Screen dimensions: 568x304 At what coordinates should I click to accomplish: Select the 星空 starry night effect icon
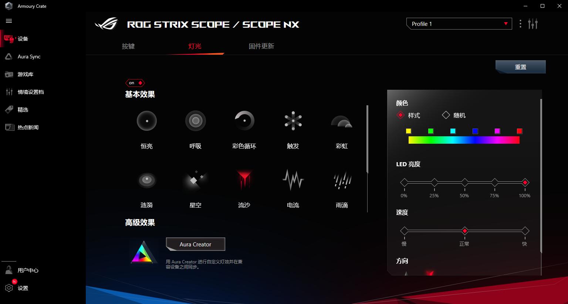click(195, 180)
